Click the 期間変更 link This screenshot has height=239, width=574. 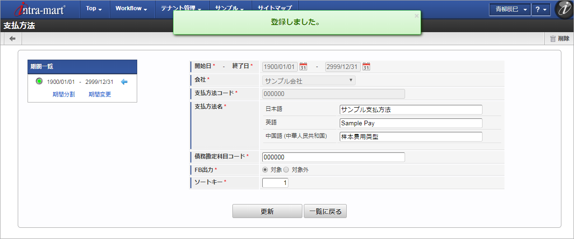(x=100, y=94)
